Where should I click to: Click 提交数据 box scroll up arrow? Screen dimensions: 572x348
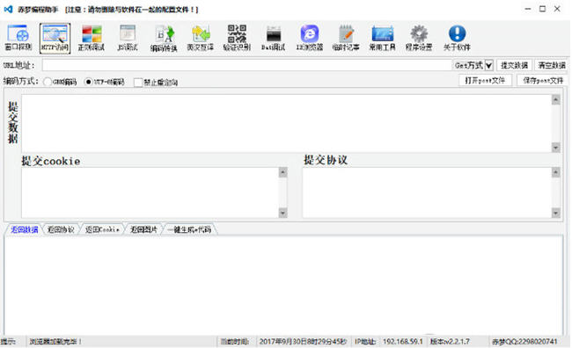(556, 99)
